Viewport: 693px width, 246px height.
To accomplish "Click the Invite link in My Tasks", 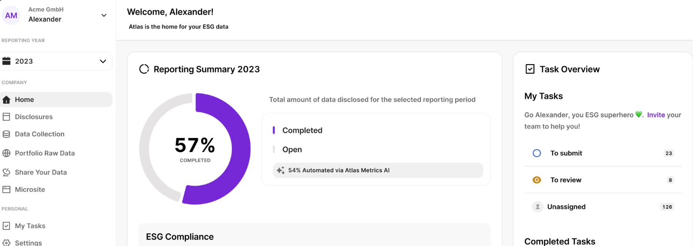I will click(x=656, y=115).
